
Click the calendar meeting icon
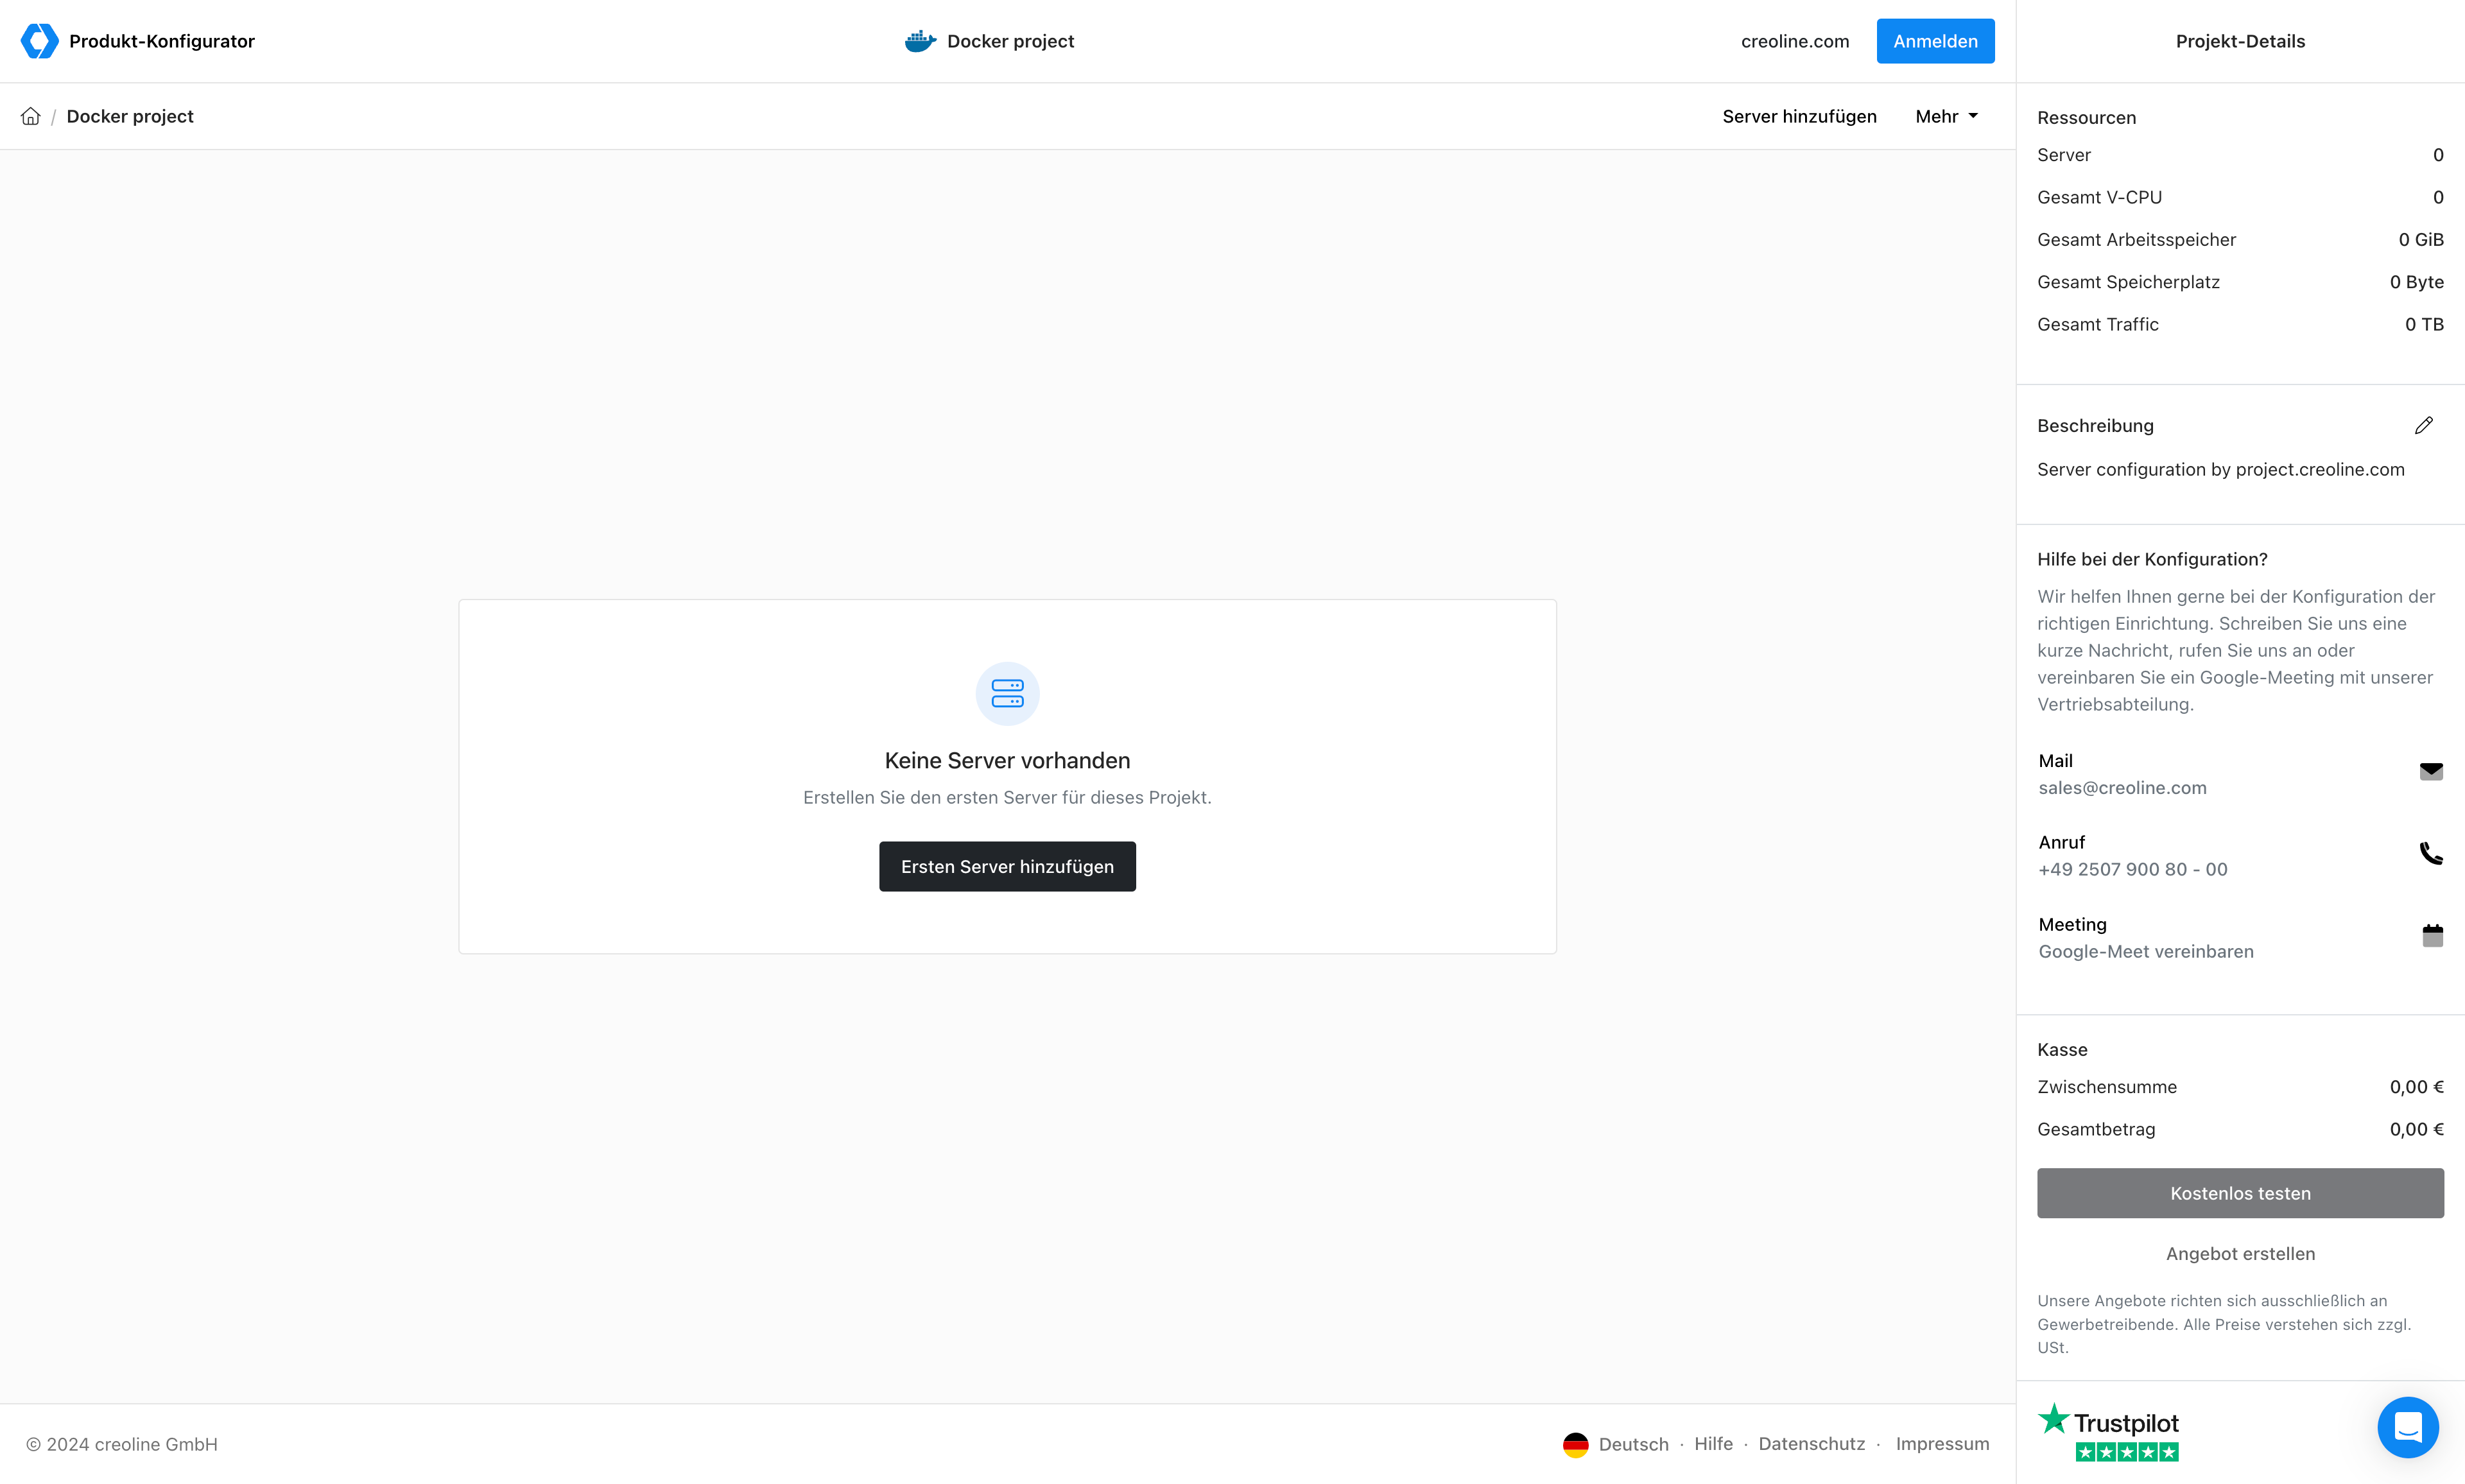click(2432, 935)
